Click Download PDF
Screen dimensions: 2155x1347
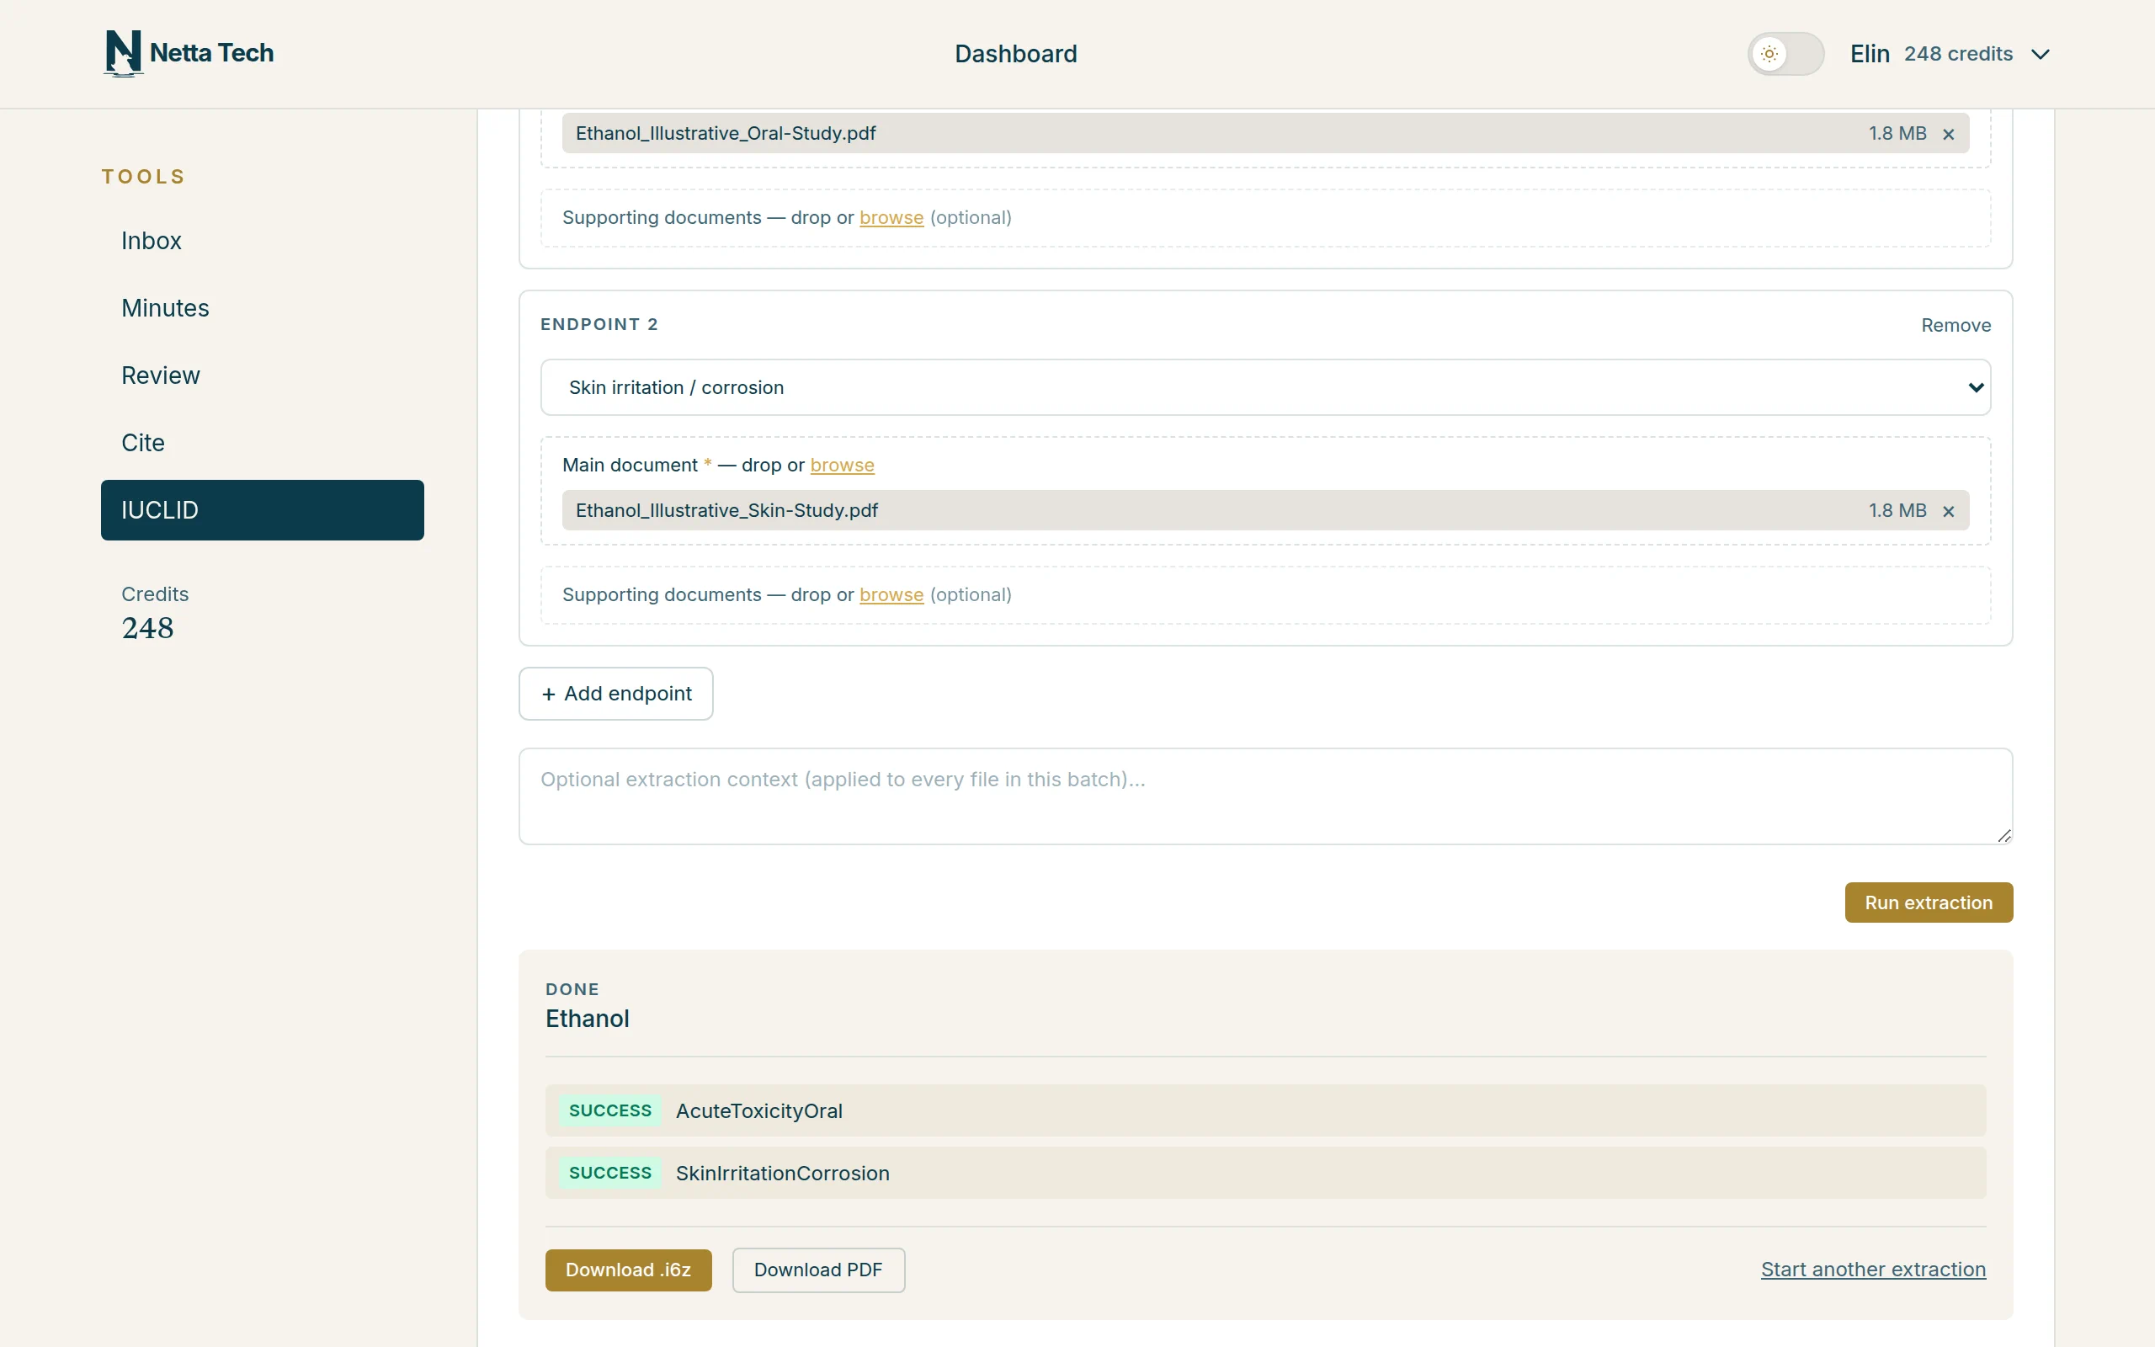818,1270
